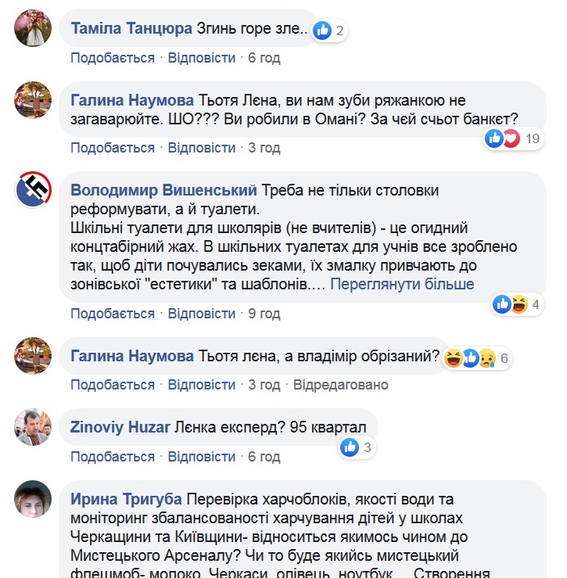Image resolution: width=567 pixels, height=578 pixels.
Task: Toggle 'Подобається' on Володимир Вишенський's comment
Action: [113, 314]
